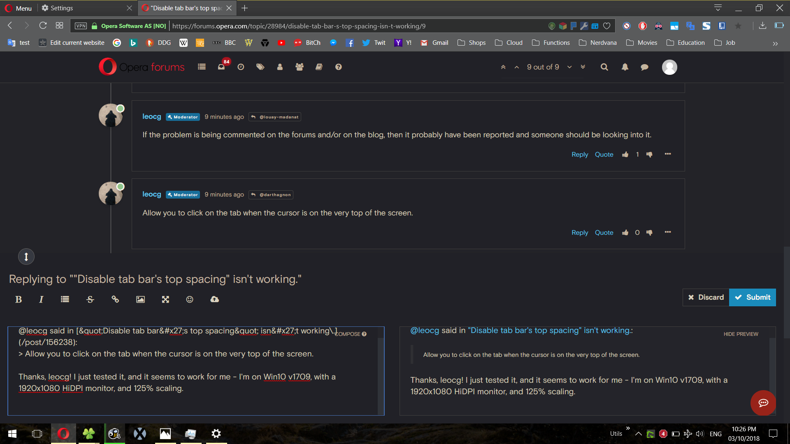The width and height of the screenshot is (790, 444).
Task: Open the Opera Menu
Action: tap(18, 8)
